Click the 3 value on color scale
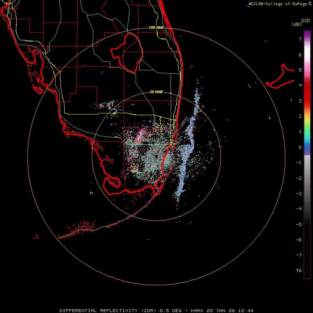The height and width of the screenshot is (313, 313). (x=300, y=101)
